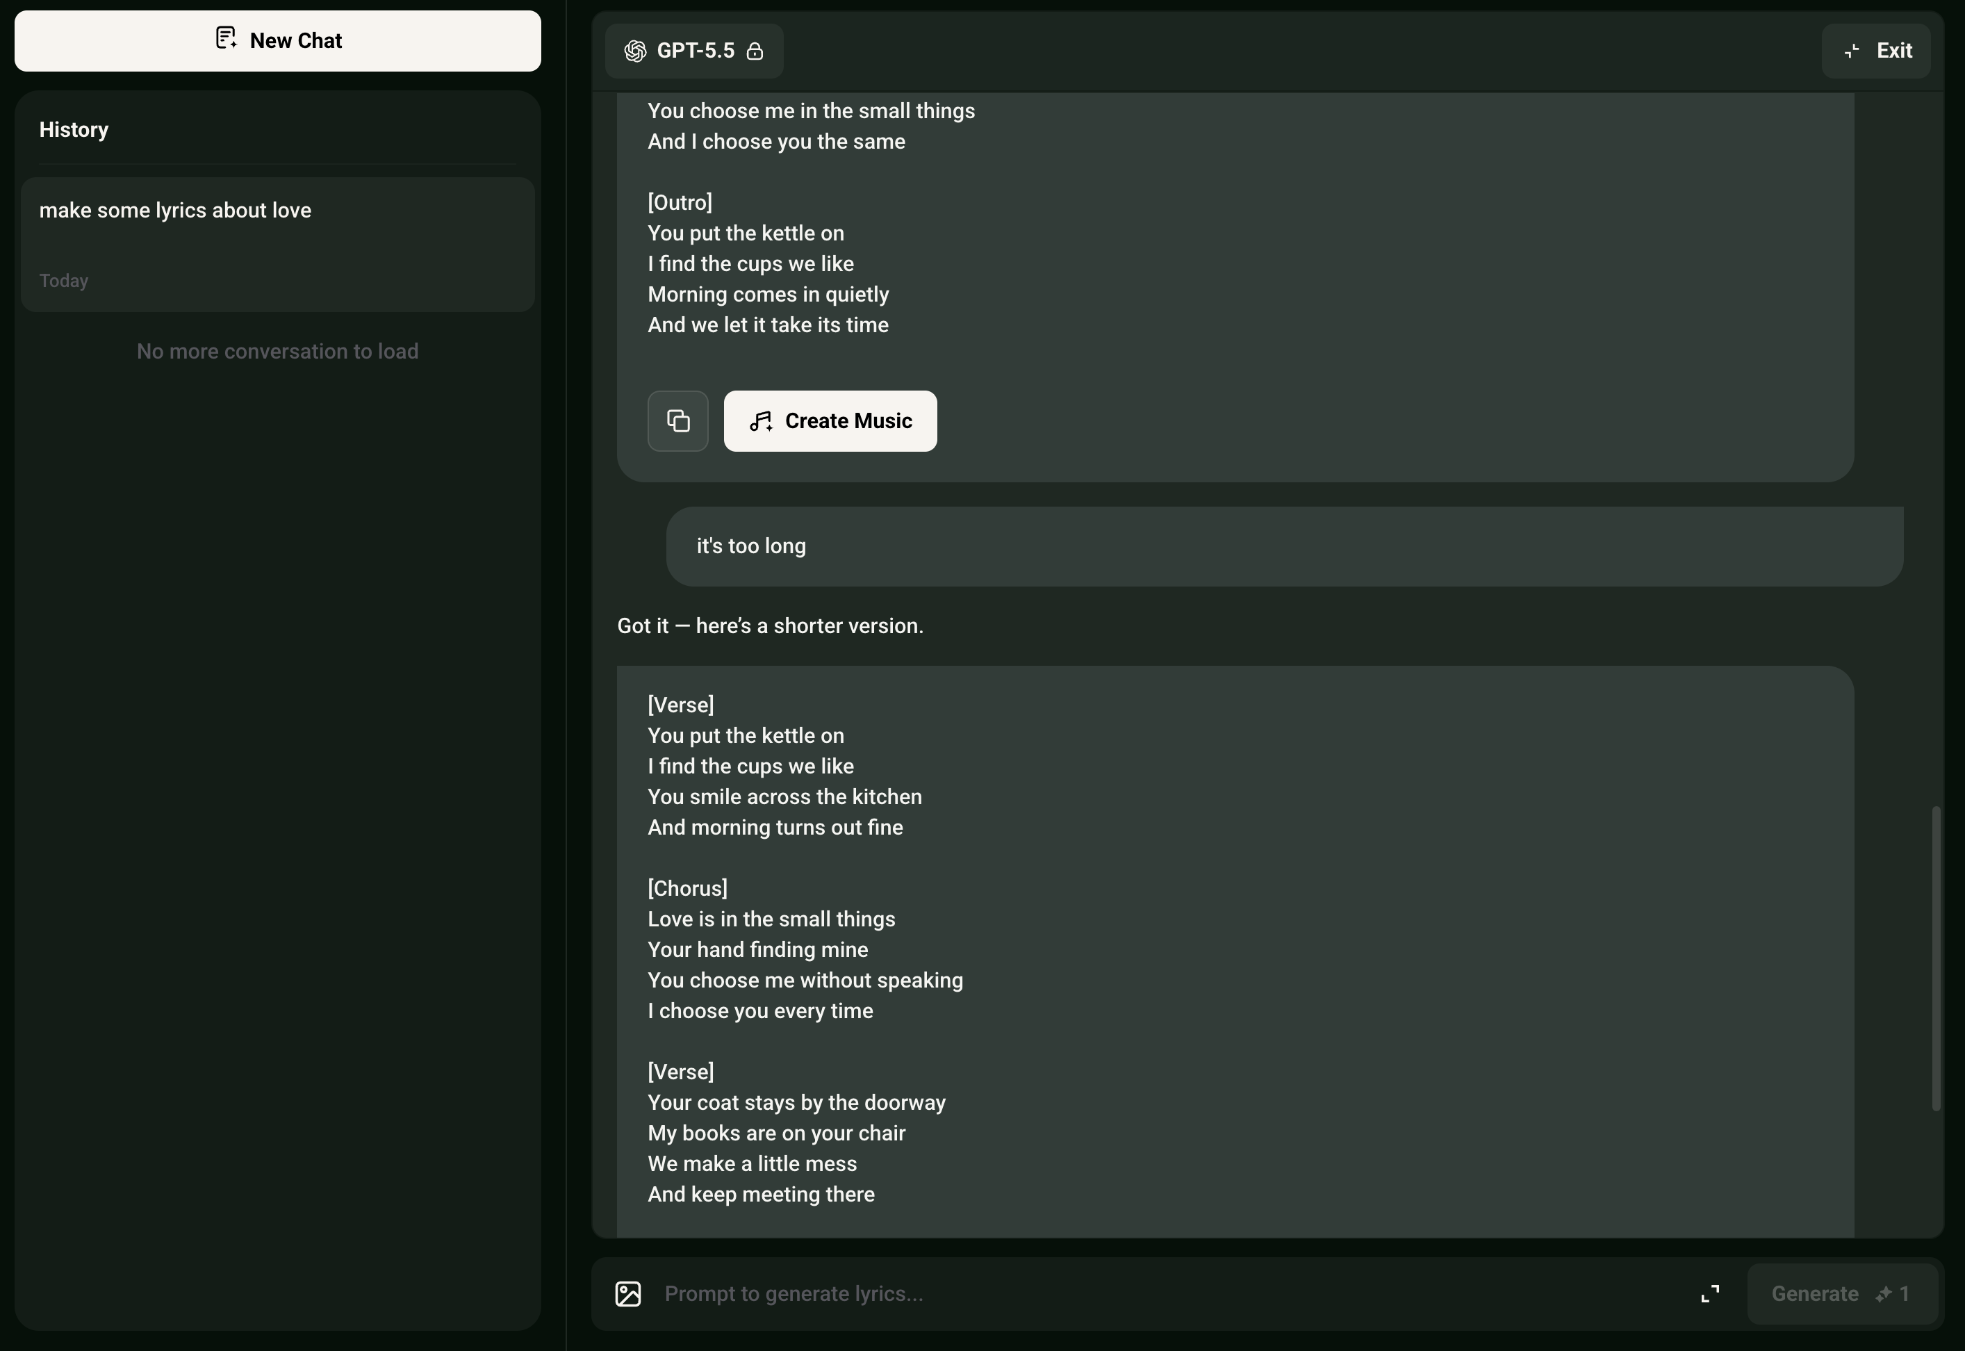
Task: Click the image upload icon in prompt bar
Action: pos(628,1293)
